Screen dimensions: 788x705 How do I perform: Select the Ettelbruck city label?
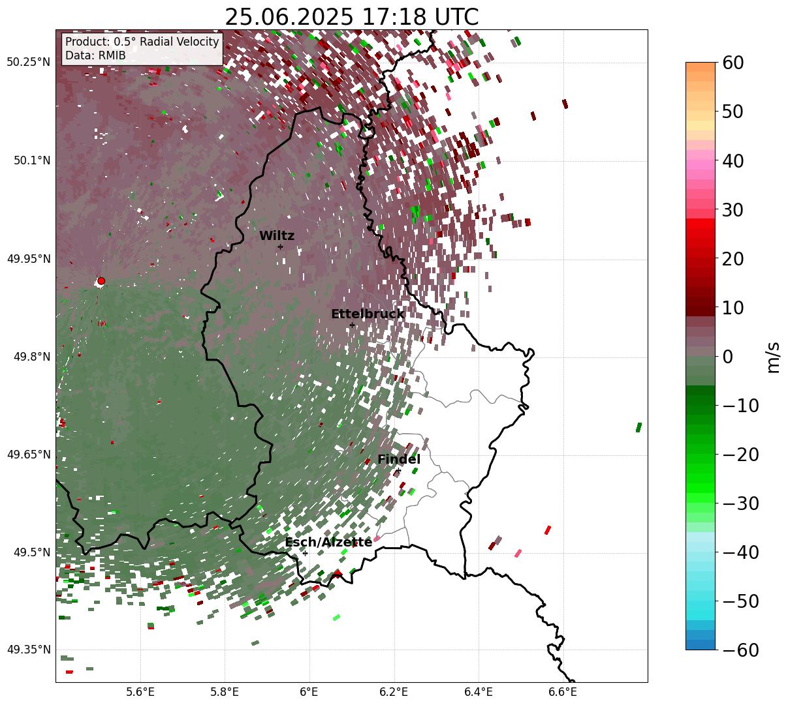tap(368, 314)
